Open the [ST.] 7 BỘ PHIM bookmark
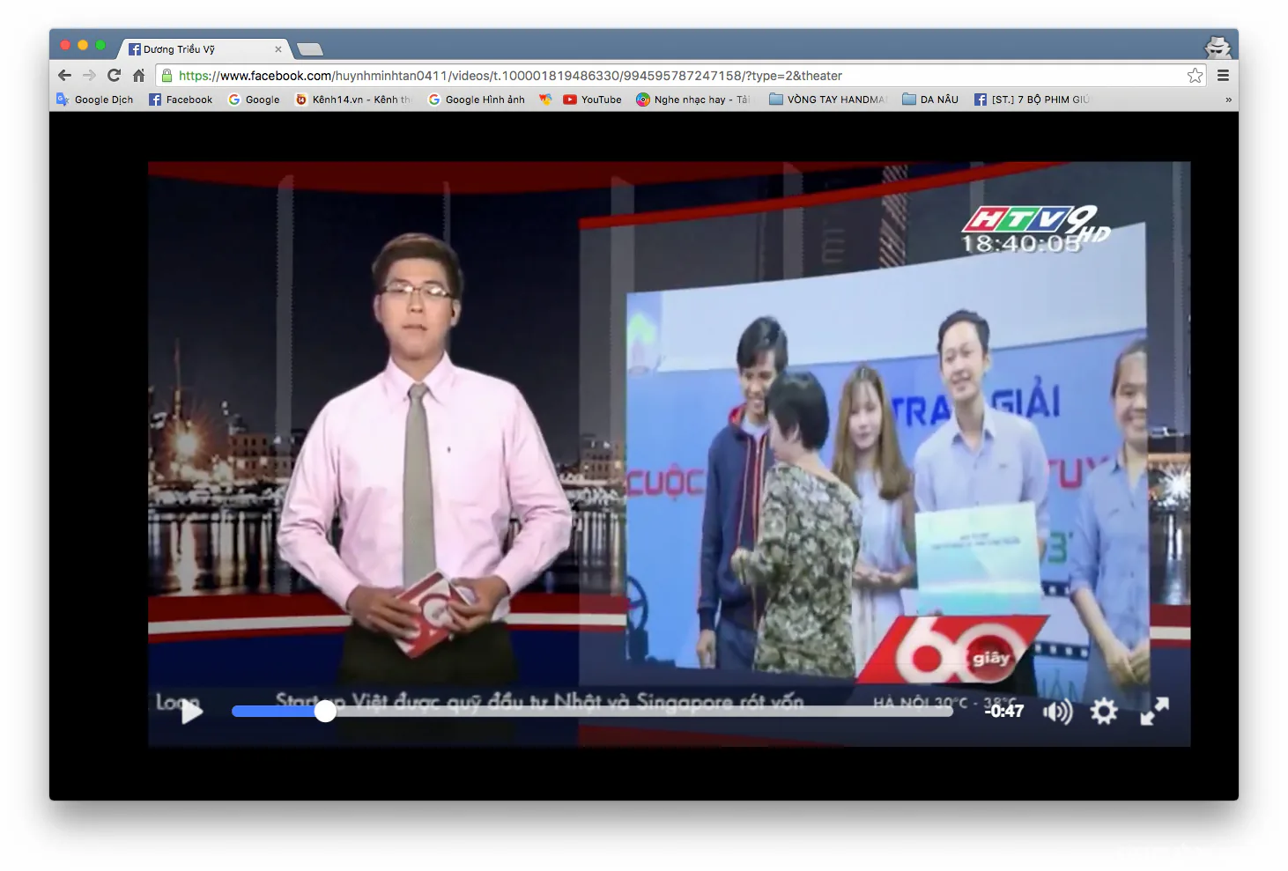The image size is (1288, 871). (1032, 100)
